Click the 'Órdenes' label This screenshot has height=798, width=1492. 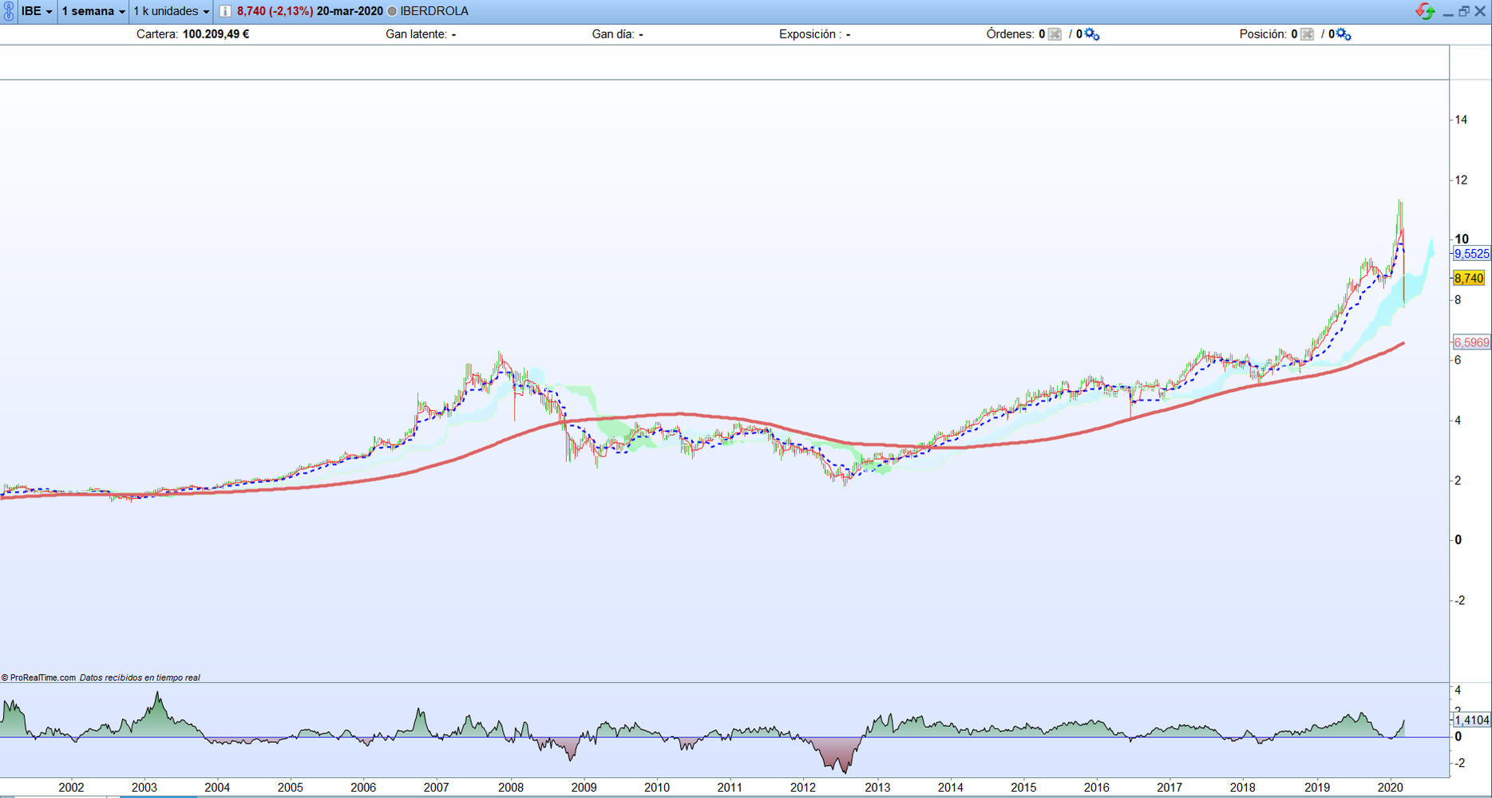pos(1011,34)
